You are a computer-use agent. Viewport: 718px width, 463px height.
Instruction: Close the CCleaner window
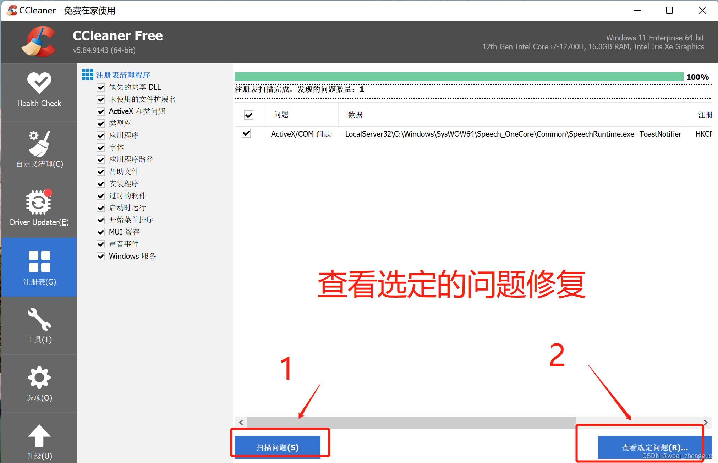702,10
